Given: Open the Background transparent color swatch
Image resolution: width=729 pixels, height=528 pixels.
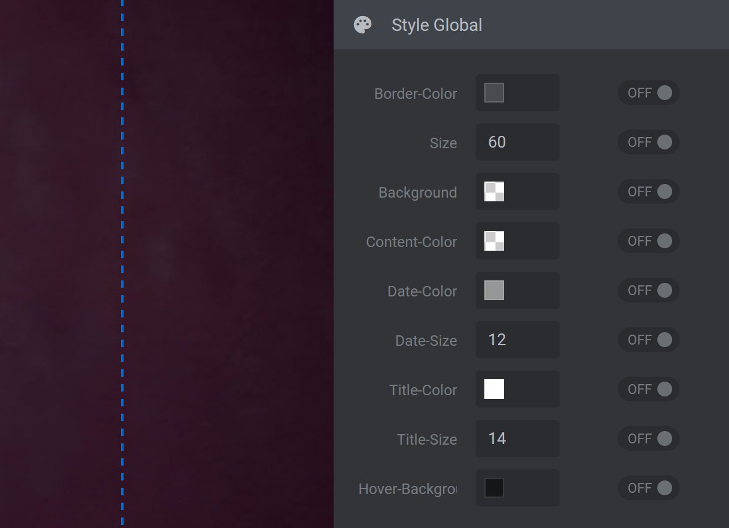Looking at the screenshot, I should (494, 191).
